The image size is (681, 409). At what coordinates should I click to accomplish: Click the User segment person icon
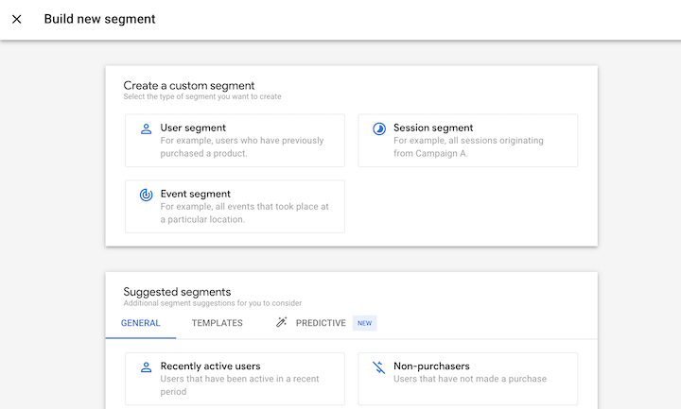146,128
